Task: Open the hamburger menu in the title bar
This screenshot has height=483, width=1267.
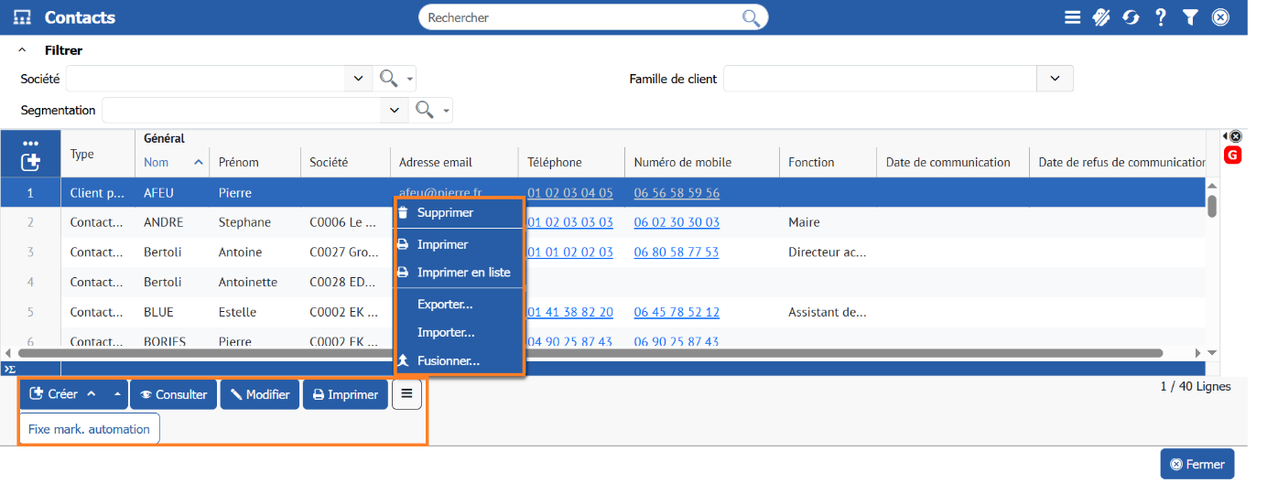Action: click(x=1072, y=17)
